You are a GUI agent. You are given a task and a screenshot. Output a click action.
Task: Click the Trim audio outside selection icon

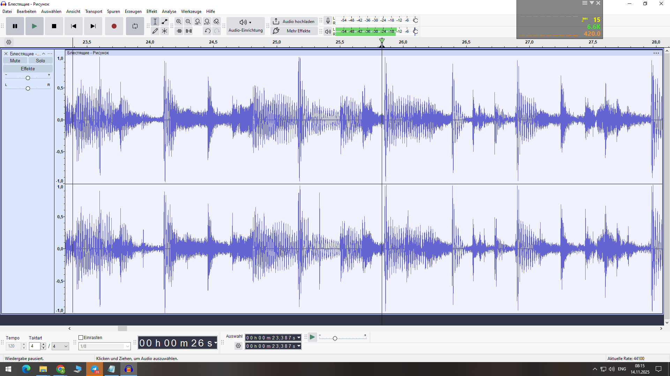pos(179,31)
